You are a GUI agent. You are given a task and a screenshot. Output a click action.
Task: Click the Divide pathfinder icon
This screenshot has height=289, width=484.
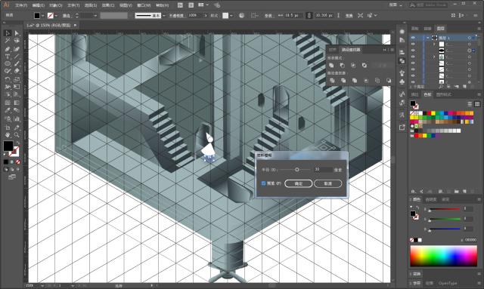coord(332,81)
